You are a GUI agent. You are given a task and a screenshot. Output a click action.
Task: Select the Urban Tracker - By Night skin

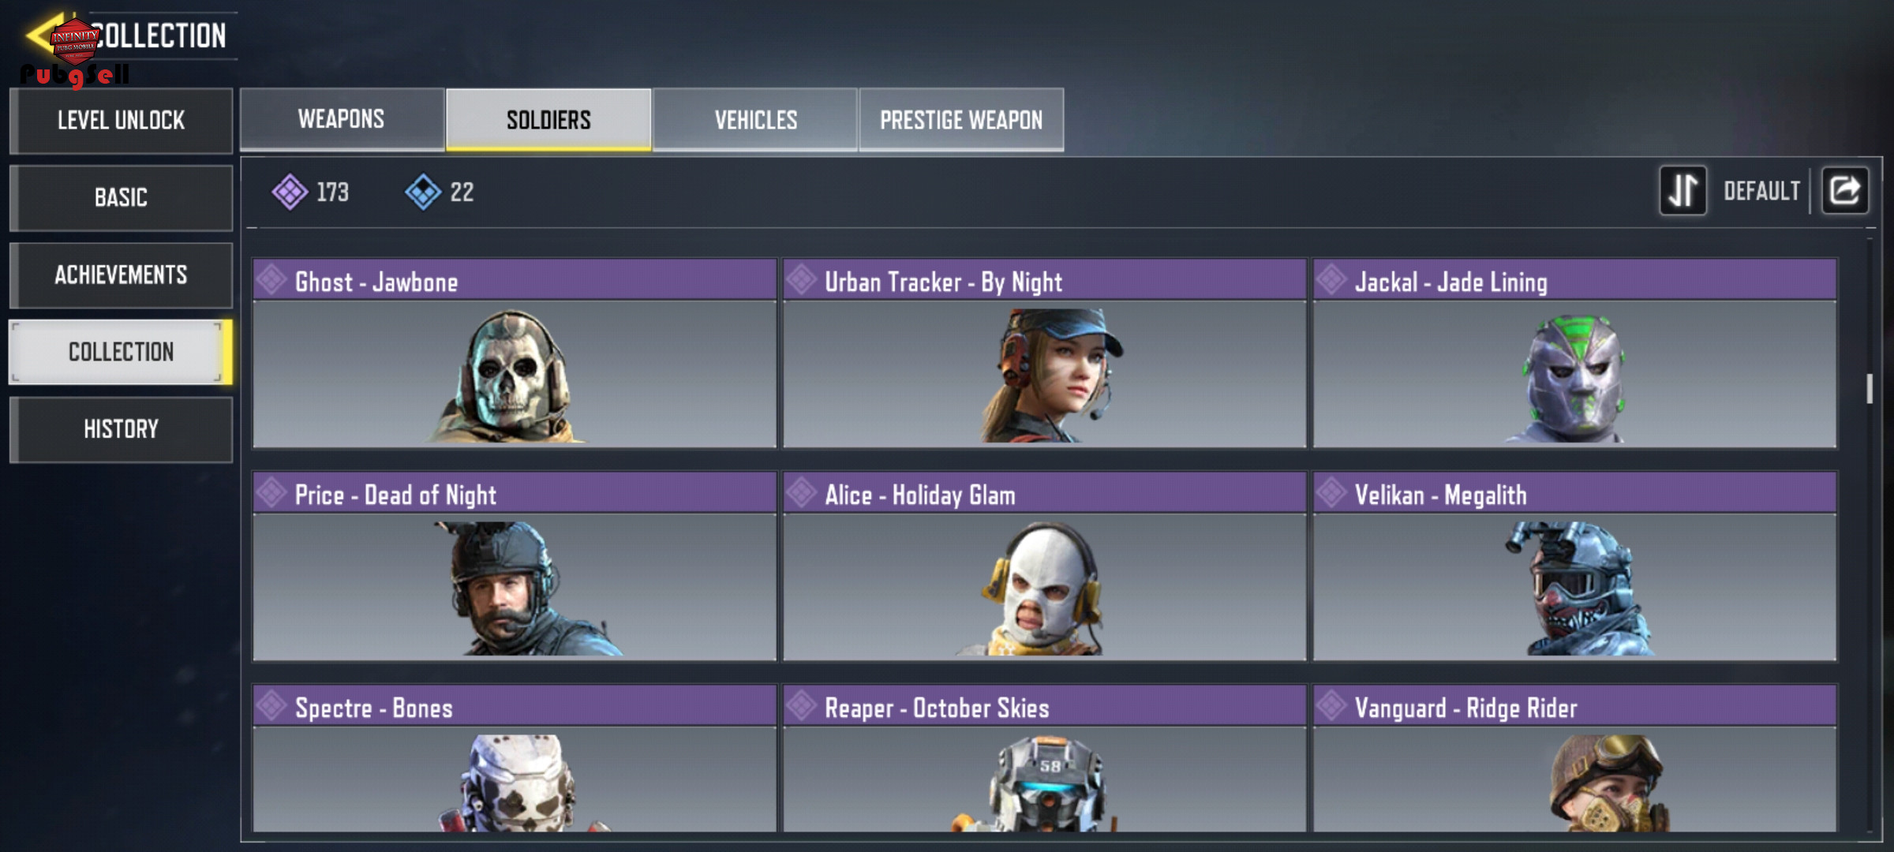pos(1044,353)
